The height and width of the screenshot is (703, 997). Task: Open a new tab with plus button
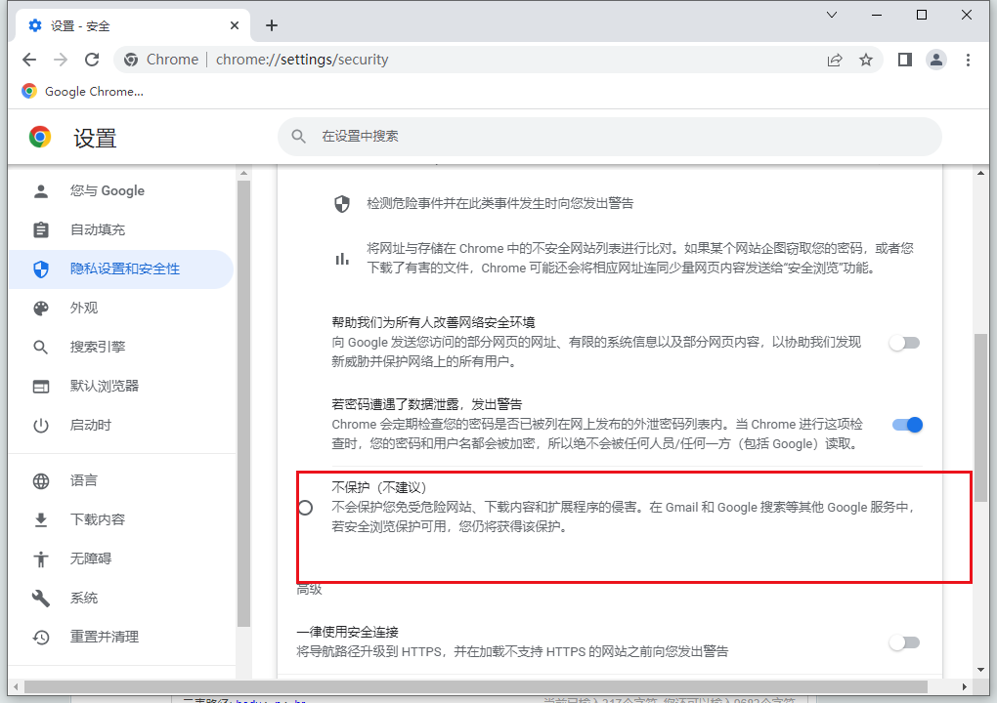point(272,25)
